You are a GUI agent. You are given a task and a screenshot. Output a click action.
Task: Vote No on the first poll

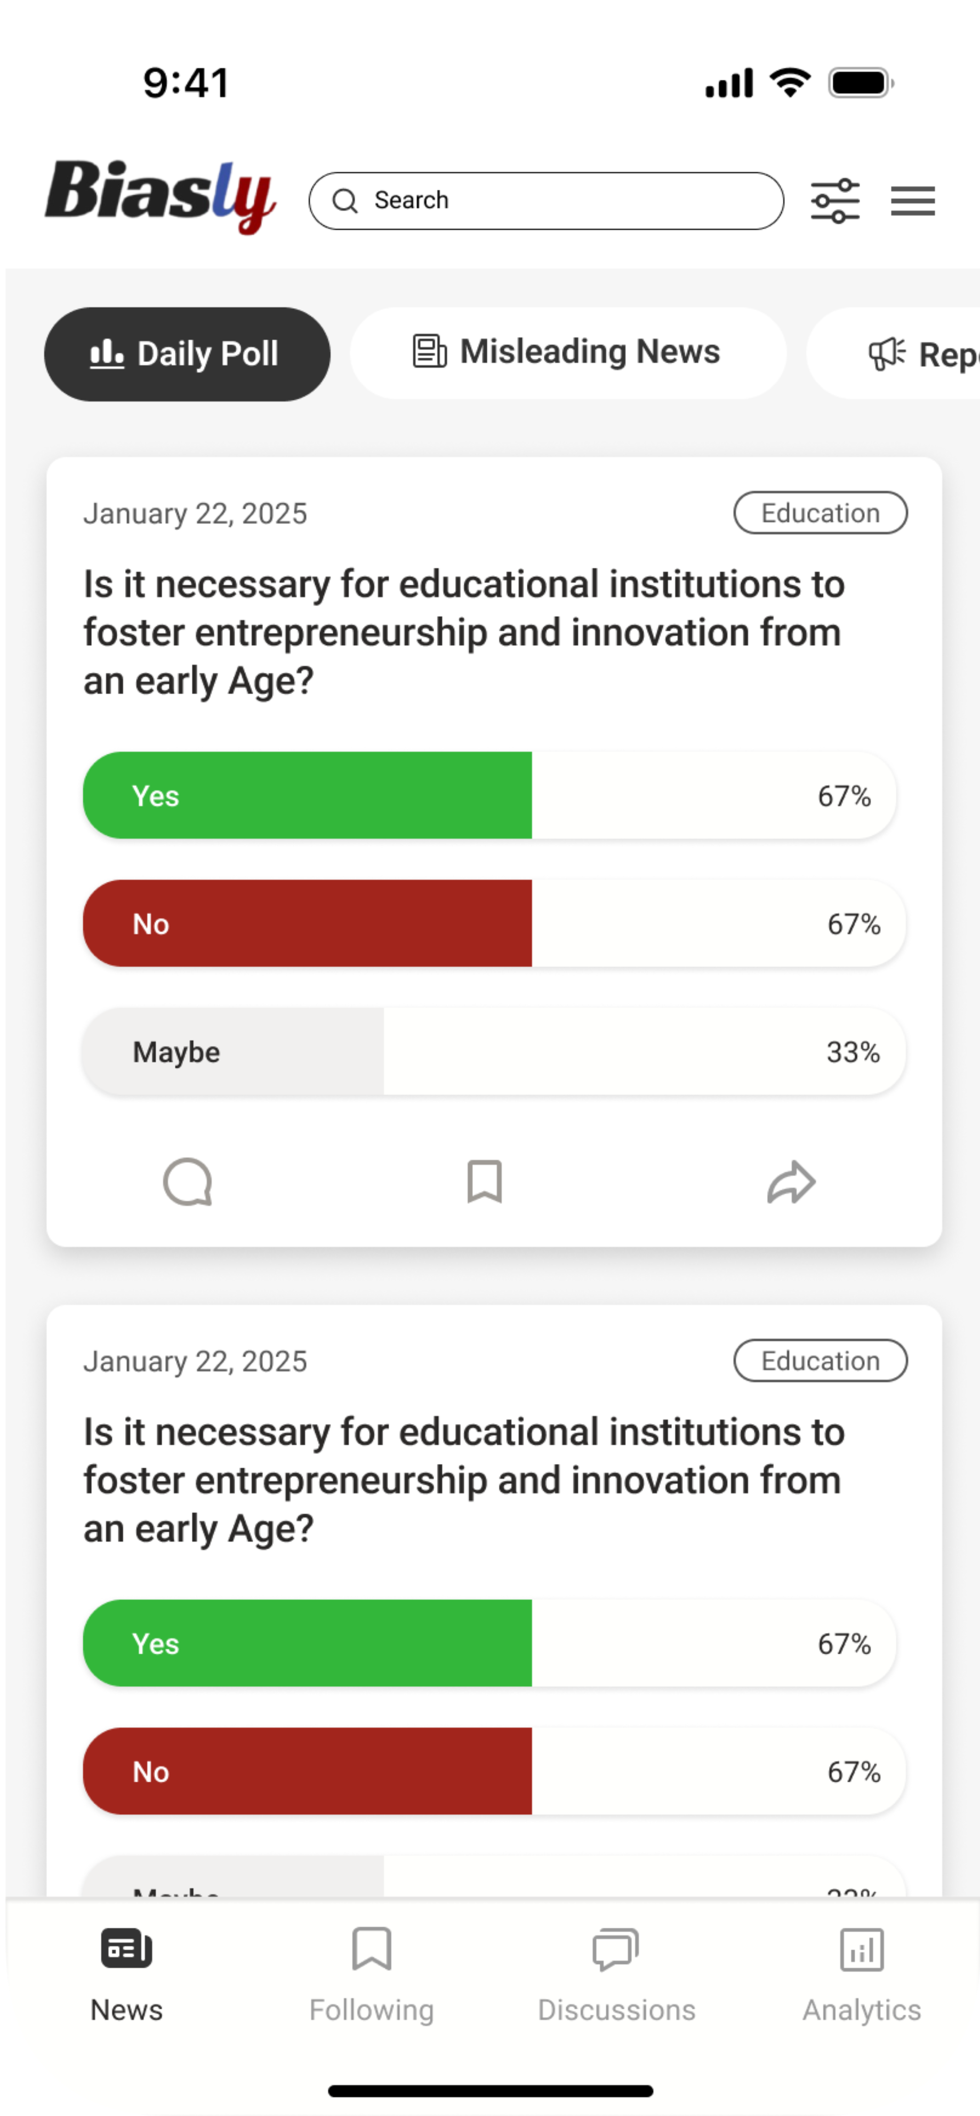coord(493,923)
